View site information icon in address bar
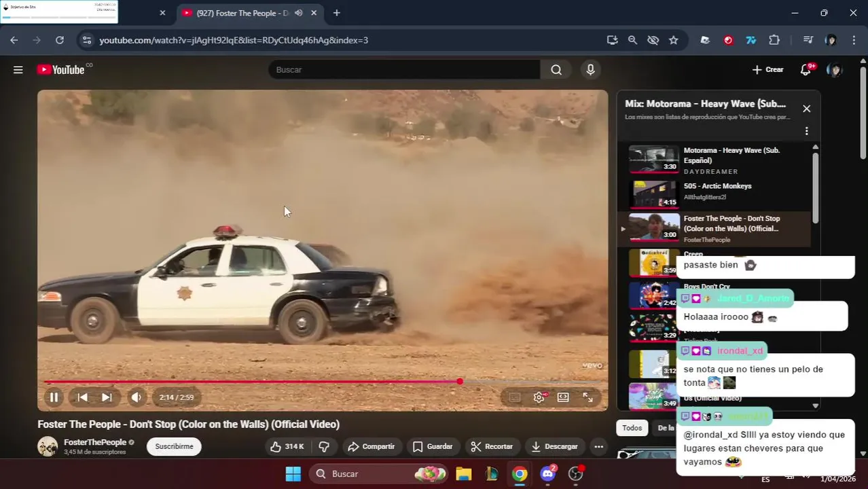The image size is (868, 489). tap(86, 40)
